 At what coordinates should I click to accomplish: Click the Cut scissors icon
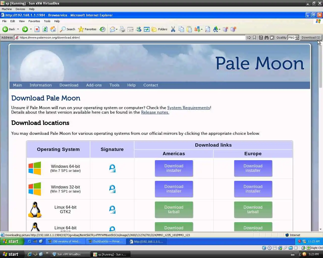point(173,29)
